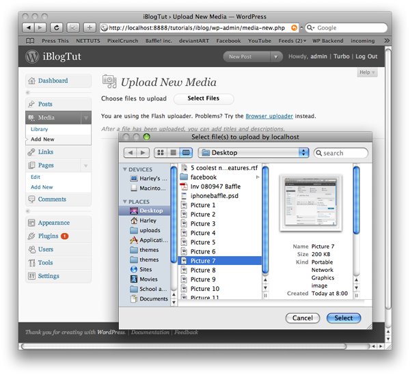Viewport: 410px width, 375px height.
Task: Expand the Help tab
Action: [367, 72]
